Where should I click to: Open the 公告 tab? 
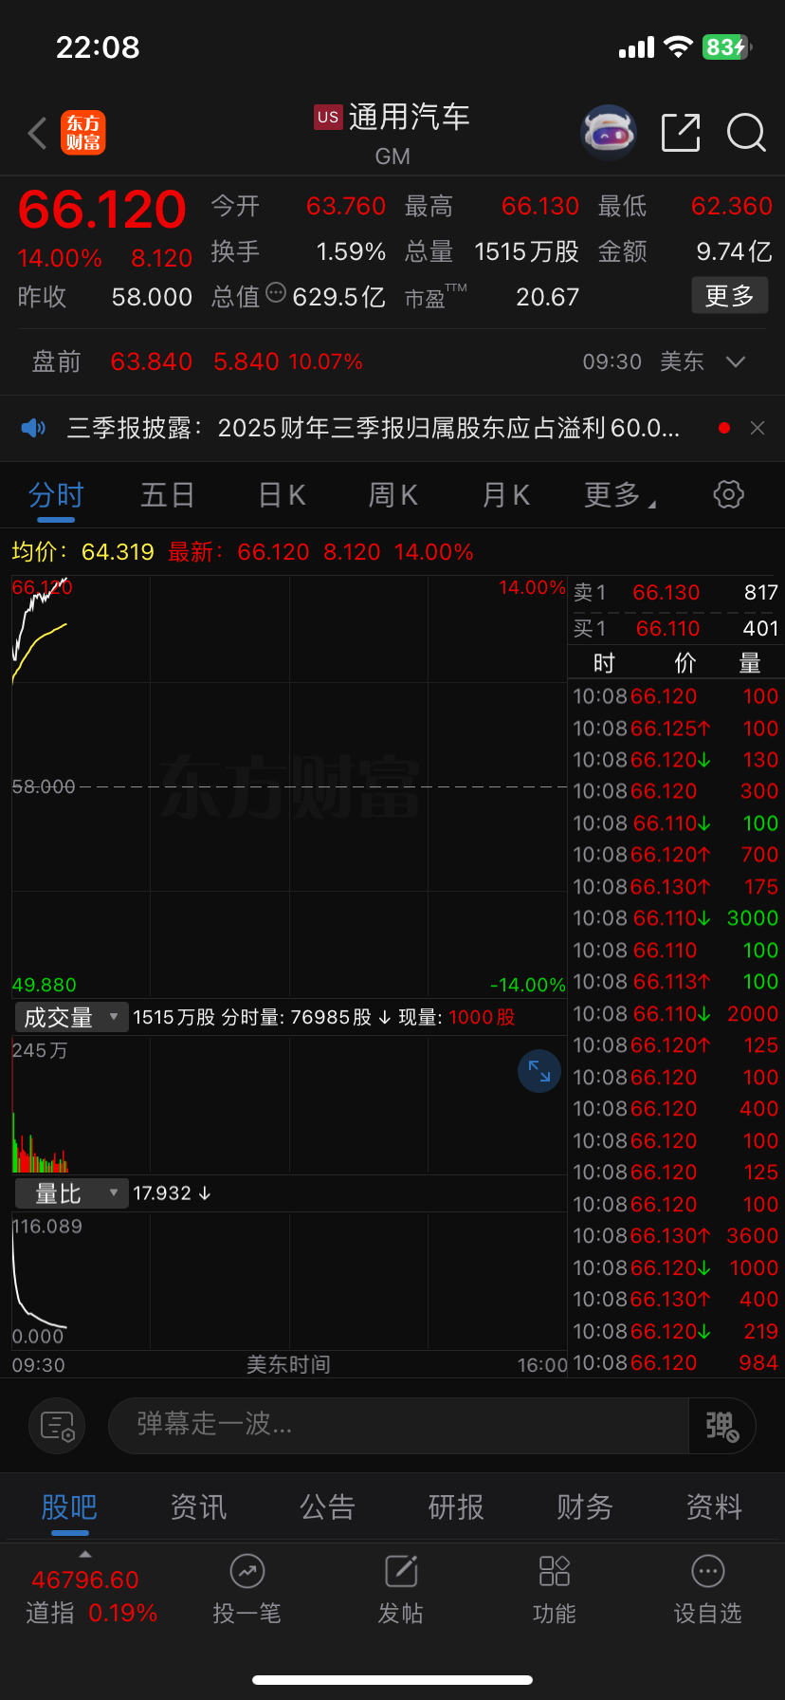327,1506
